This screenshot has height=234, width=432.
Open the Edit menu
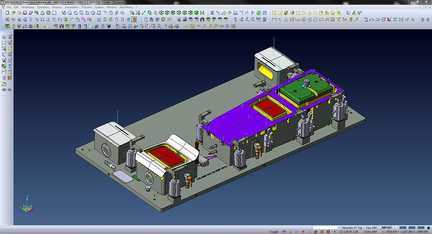click(x=16, y=7)
